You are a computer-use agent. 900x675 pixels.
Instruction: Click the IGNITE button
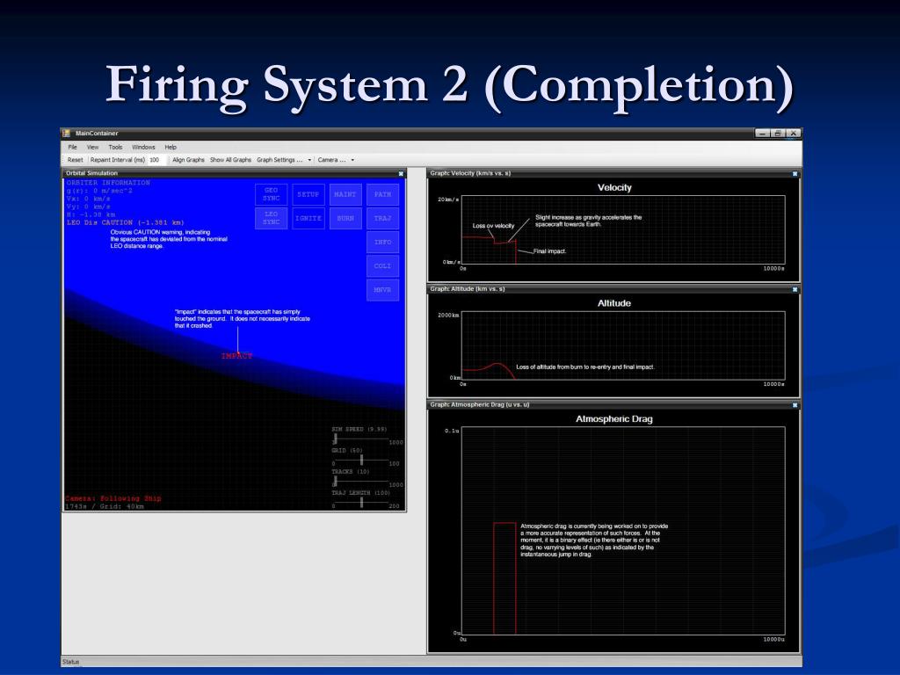coord(308,218)
